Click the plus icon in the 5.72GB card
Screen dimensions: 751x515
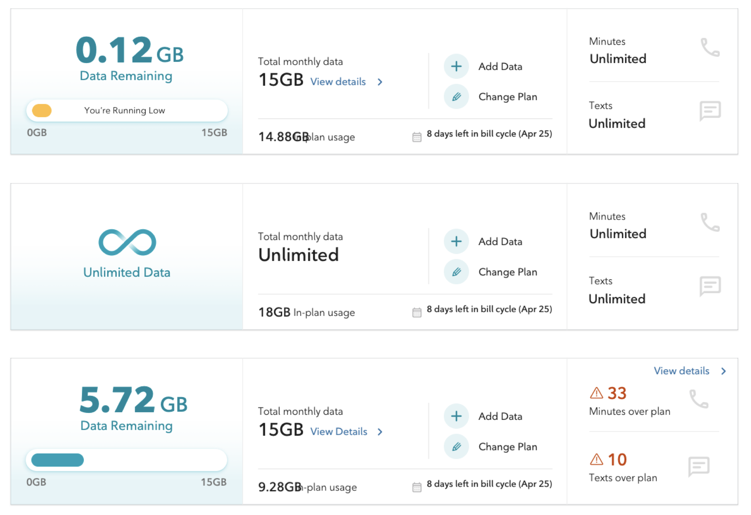pos(456,416)
